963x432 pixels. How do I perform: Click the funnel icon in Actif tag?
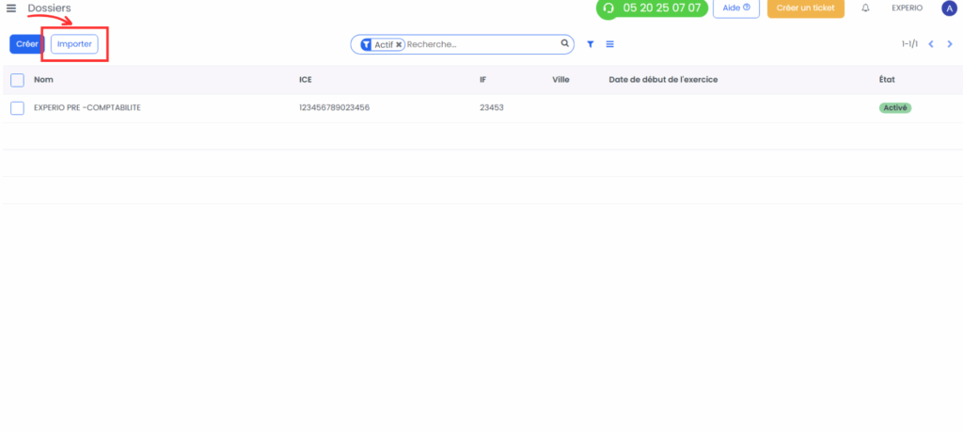click(x=366, y=44)
